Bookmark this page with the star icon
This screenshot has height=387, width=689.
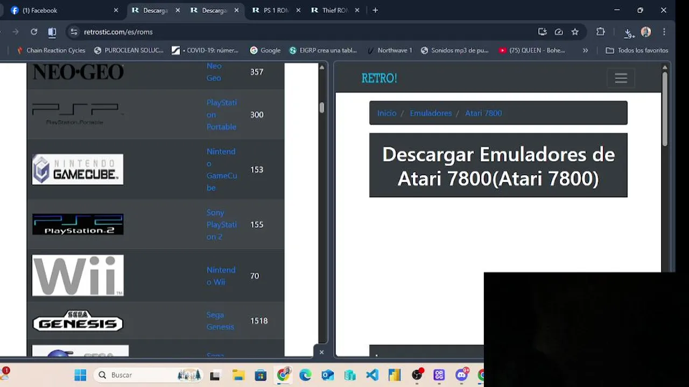[575, 32]
